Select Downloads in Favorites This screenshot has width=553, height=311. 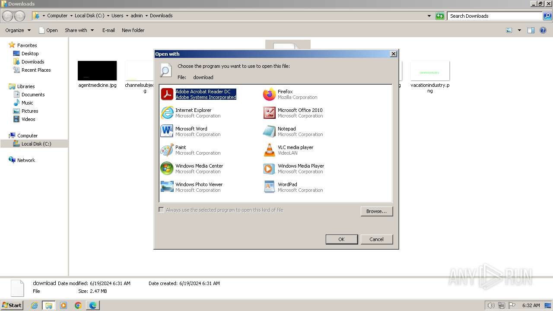(33, 62)
